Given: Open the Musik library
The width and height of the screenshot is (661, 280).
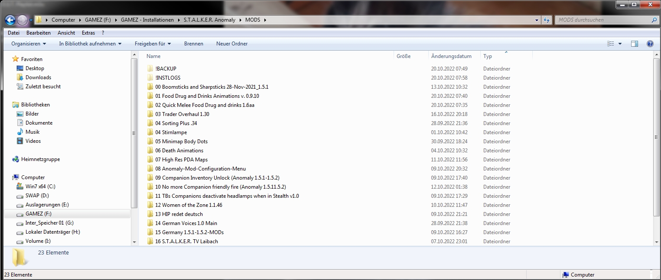Looking at the screenshot, I should [33, 132].
